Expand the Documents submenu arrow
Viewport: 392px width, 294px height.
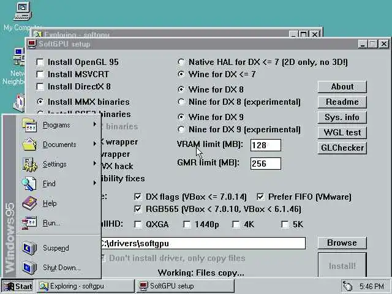95,143
